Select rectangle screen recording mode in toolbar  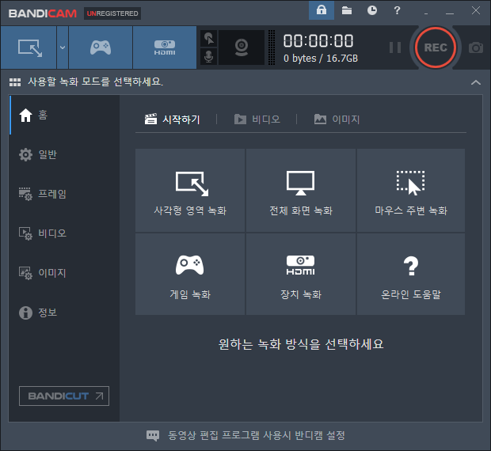(29, 47)
